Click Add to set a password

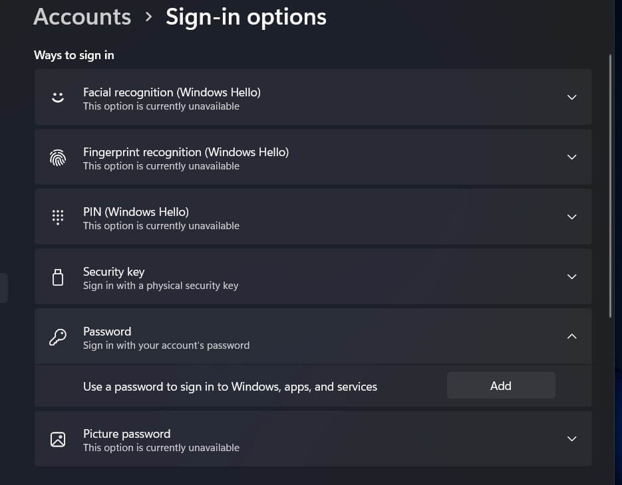[x=501, y=385]
